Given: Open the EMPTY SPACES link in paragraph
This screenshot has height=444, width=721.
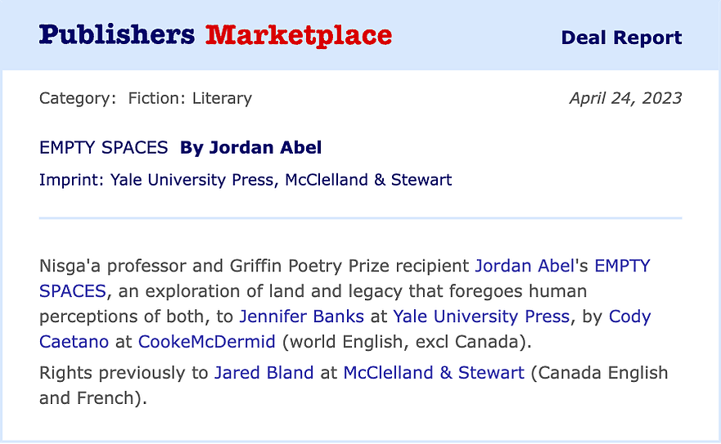Looking at the screenshot, I should click(x=623, y=266).
